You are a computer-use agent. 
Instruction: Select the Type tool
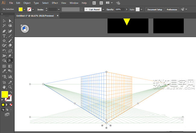(x=4, y=36)
